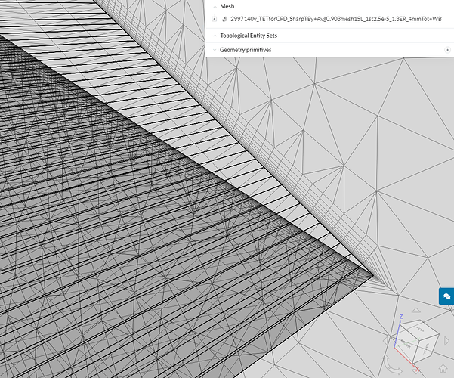Reset view with the home icon

tap(443, 369)
